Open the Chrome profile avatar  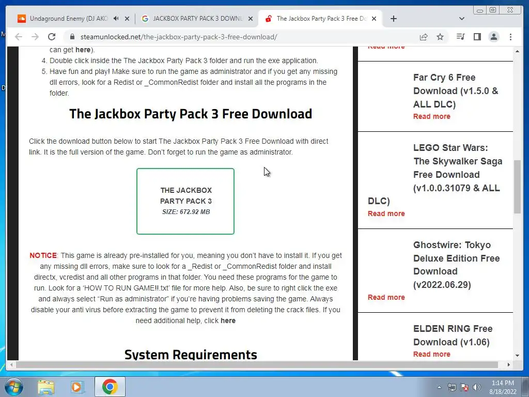click(x=493, y=37)
